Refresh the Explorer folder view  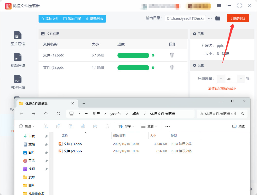coord(58,113)
